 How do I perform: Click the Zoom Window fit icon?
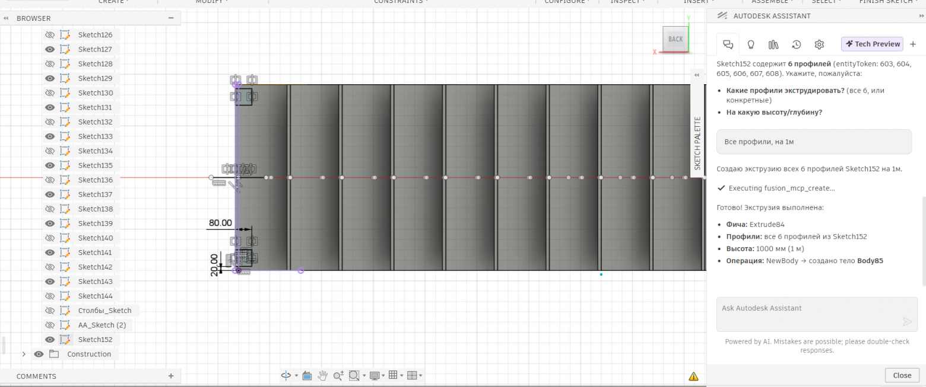click(x=354, y=375)
